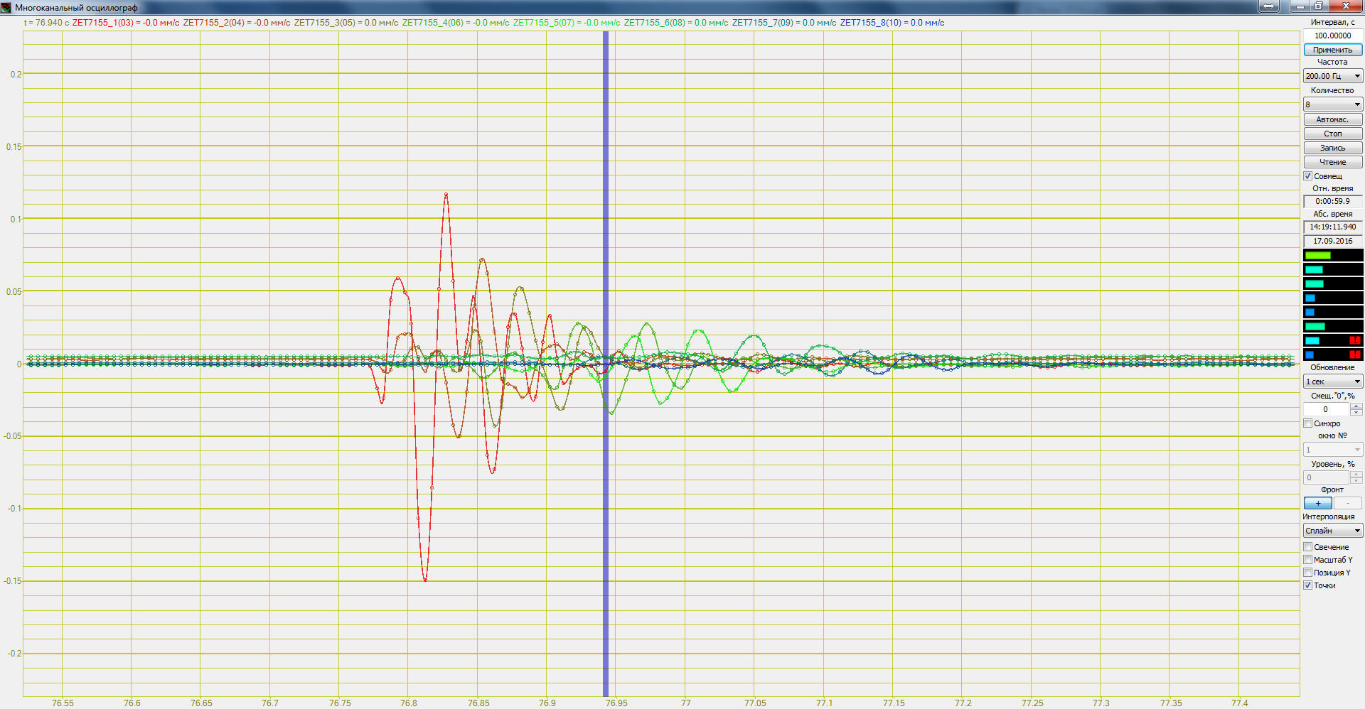Click the 0.1 vertical axis label
The image size is (1365, 709).
point(16,219)
